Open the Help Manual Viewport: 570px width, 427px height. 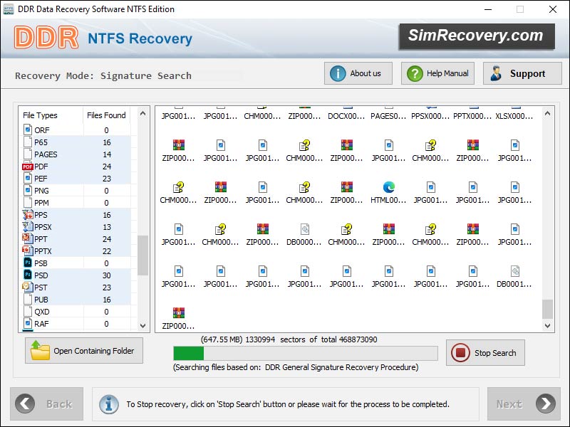tap(437, 73)
